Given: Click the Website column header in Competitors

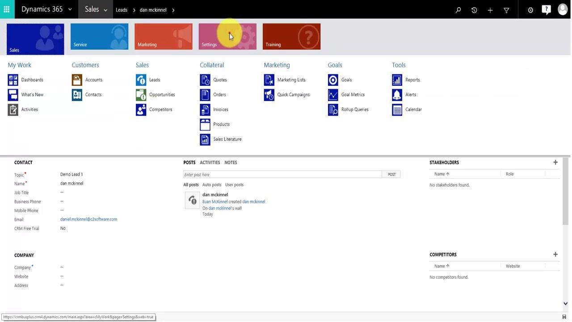Looking at the screenshot, I should pyautogui.click(x=513, y=266).
